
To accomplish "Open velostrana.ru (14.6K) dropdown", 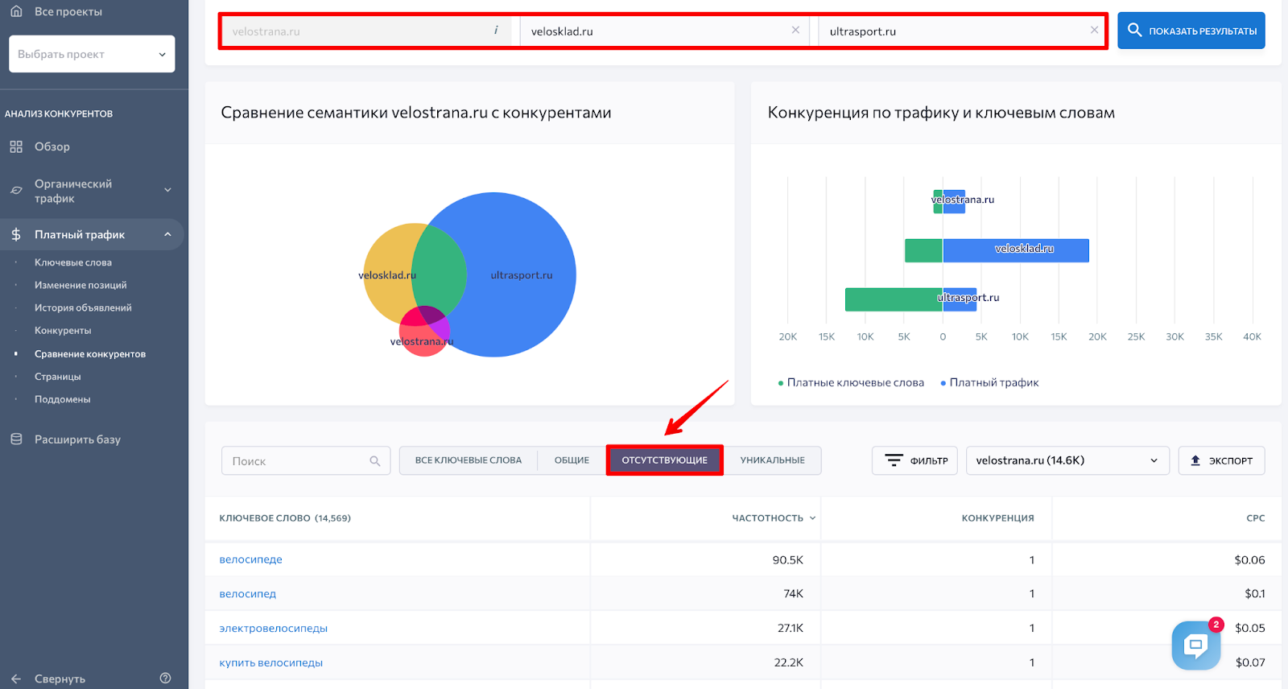I will (x=1067, y=460).
